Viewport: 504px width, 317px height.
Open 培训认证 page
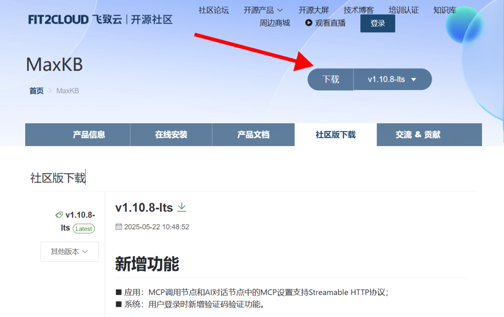(403, 10)
